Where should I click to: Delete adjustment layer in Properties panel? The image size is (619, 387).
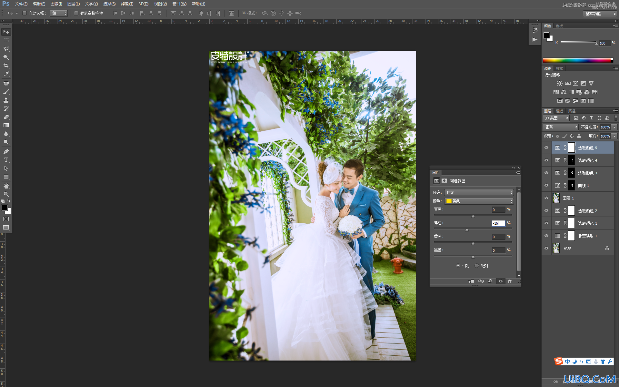click(x=510, y=281)
